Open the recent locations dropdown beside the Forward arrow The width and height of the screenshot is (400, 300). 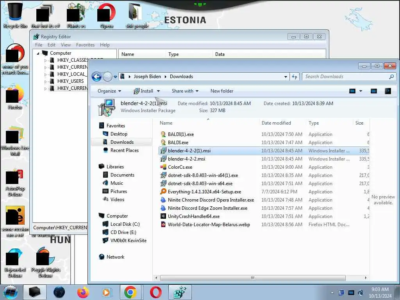tap(115, 77)
